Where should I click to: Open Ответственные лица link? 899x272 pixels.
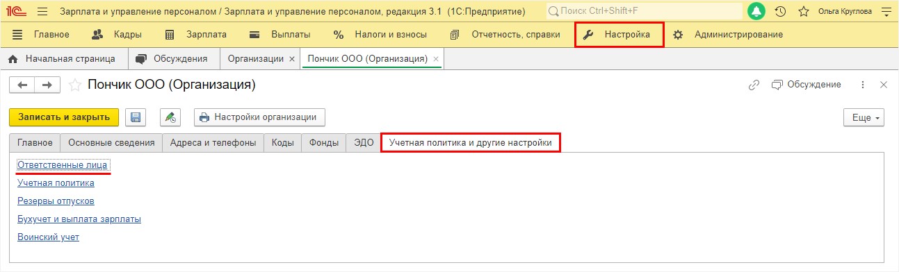pyautogui.click(x=63, y=164)
